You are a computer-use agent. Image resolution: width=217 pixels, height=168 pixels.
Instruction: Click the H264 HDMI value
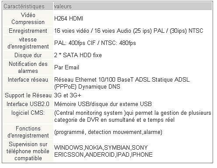pyautogui.click(x=69, y=19)
